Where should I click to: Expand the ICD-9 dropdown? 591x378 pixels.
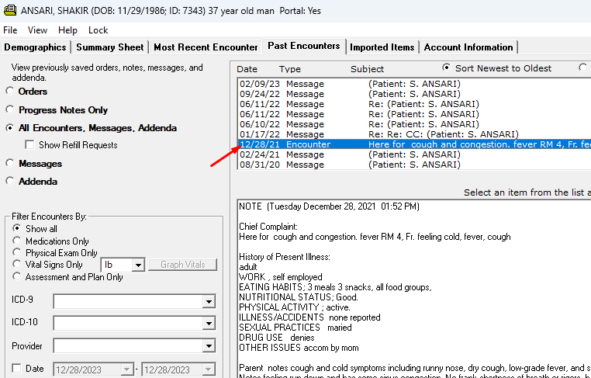pyautogui.click(x=208, y=302)
